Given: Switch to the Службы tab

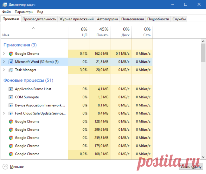Looking at the screenshot, I should (x=179, y=19).
